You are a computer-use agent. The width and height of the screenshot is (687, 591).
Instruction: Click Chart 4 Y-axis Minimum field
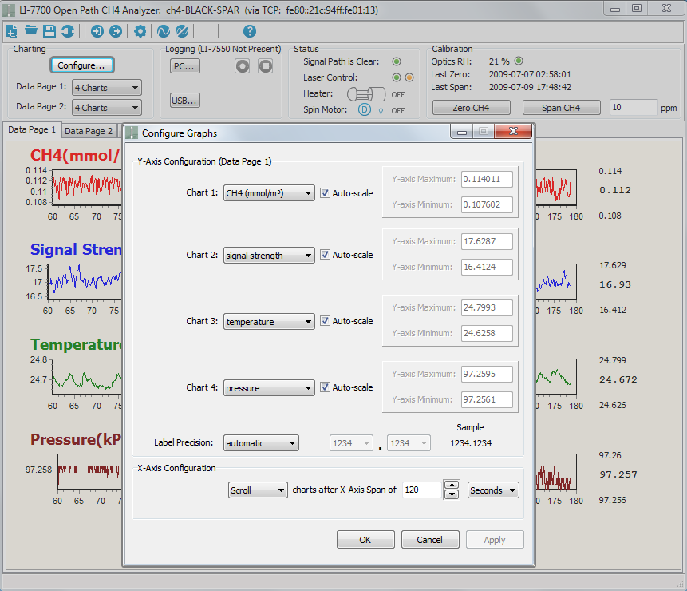487,399
